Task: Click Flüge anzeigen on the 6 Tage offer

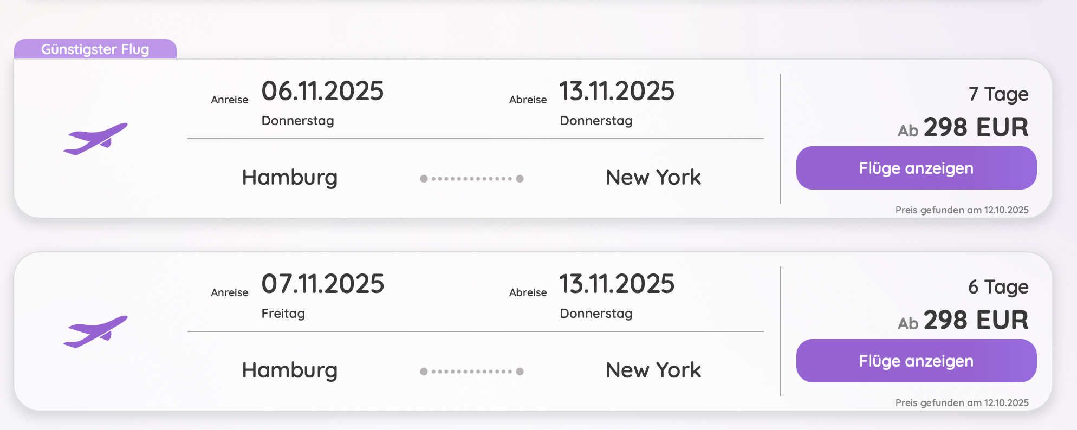Action: [916, 360]
